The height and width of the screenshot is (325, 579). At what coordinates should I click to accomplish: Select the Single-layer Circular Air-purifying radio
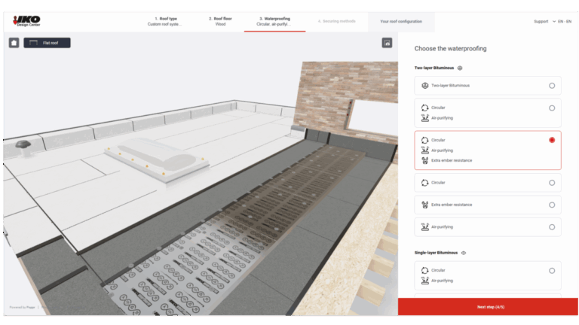tap(552, 271)
